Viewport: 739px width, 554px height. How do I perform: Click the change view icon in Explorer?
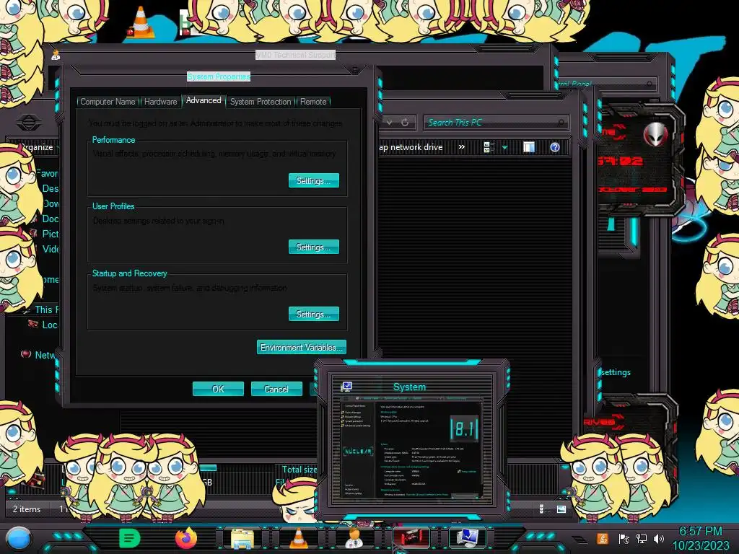489,147
